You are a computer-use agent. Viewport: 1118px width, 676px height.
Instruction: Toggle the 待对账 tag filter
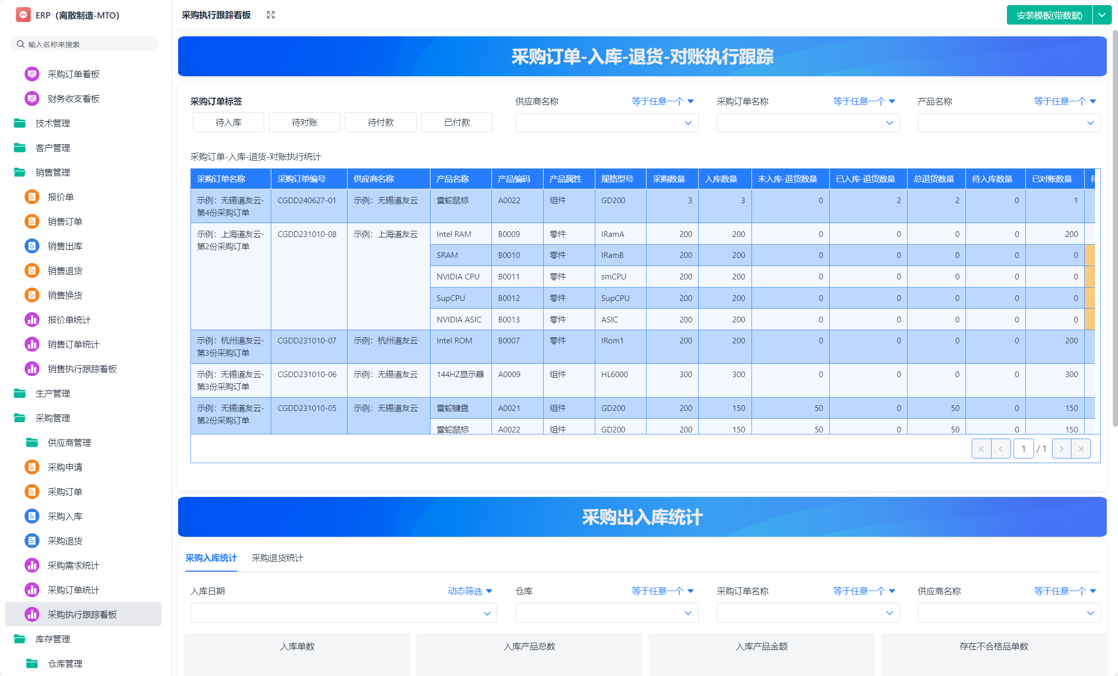pos(305,122)
